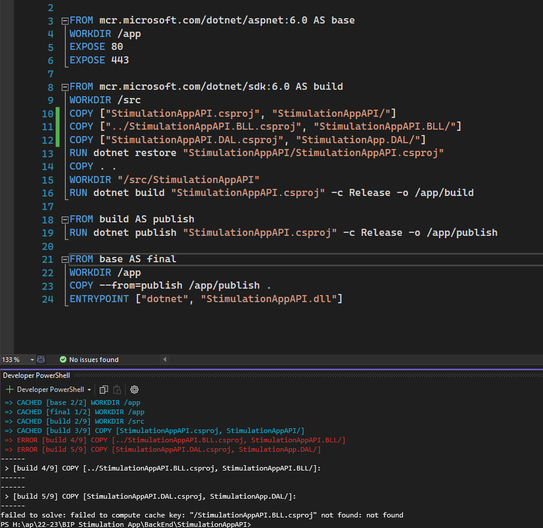The width and height of the screenshot is (543, 528).
Task: Click the WORKDIR /app line 22
Action: (x=105, y=273)
